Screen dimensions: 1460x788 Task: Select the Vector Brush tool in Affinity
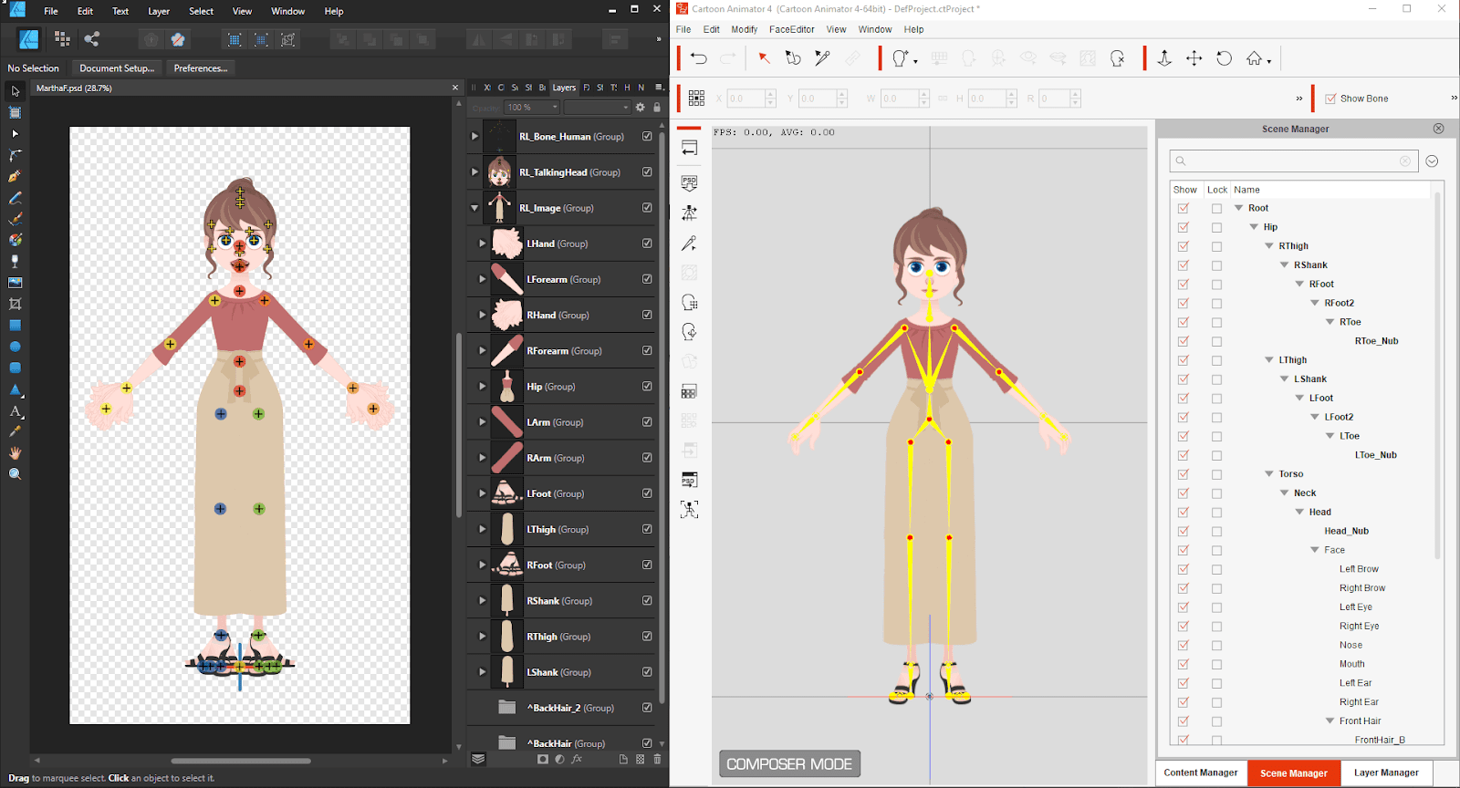tap(16, 219)
